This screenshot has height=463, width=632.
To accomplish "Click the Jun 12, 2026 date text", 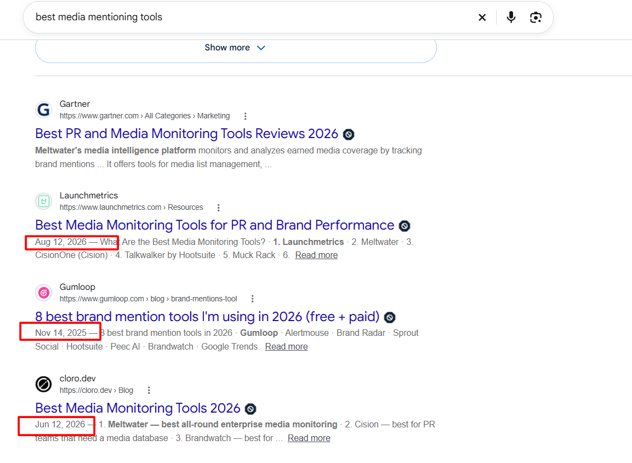I will coord(60,424).
